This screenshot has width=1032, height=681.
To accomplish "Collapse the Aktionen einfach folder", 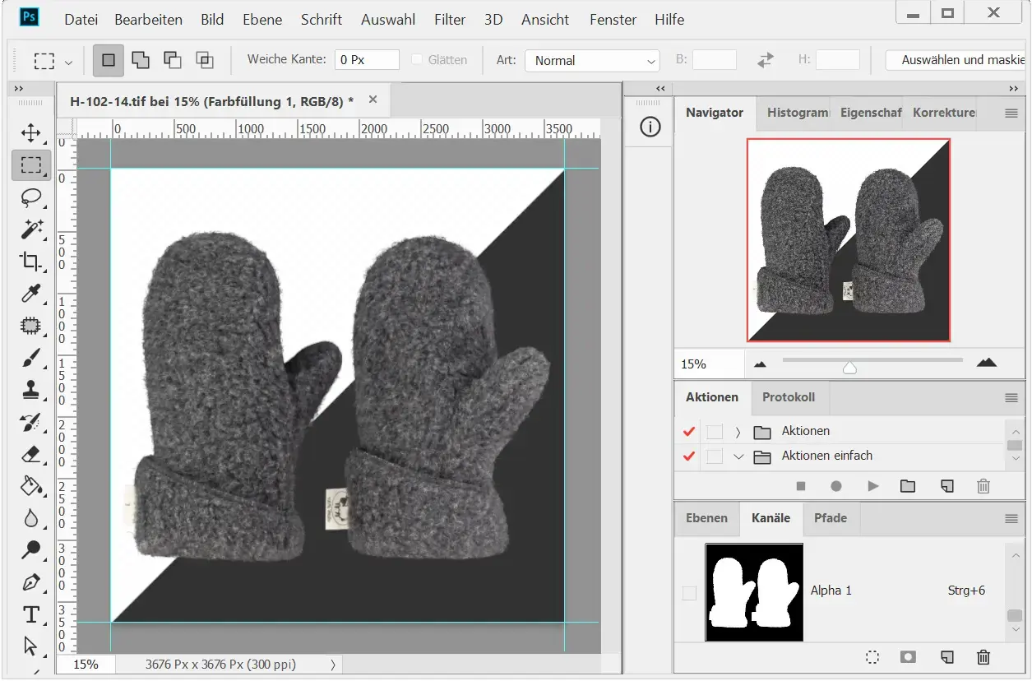I will point(738,456).
